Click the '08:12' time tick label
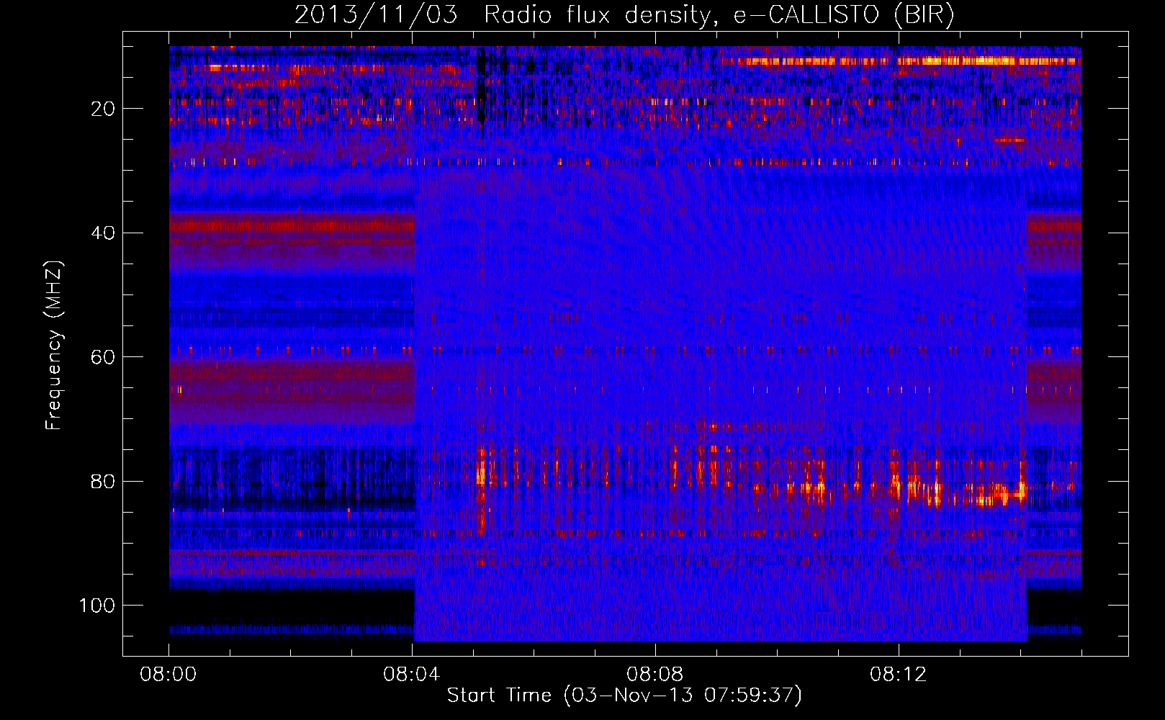Viewport: 1165px width, 720px height. click(899, 675)
